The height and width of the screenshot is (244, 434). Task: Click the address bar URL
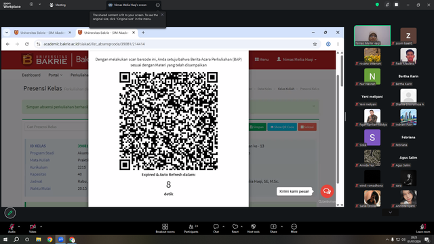click(x=94, y=44)
